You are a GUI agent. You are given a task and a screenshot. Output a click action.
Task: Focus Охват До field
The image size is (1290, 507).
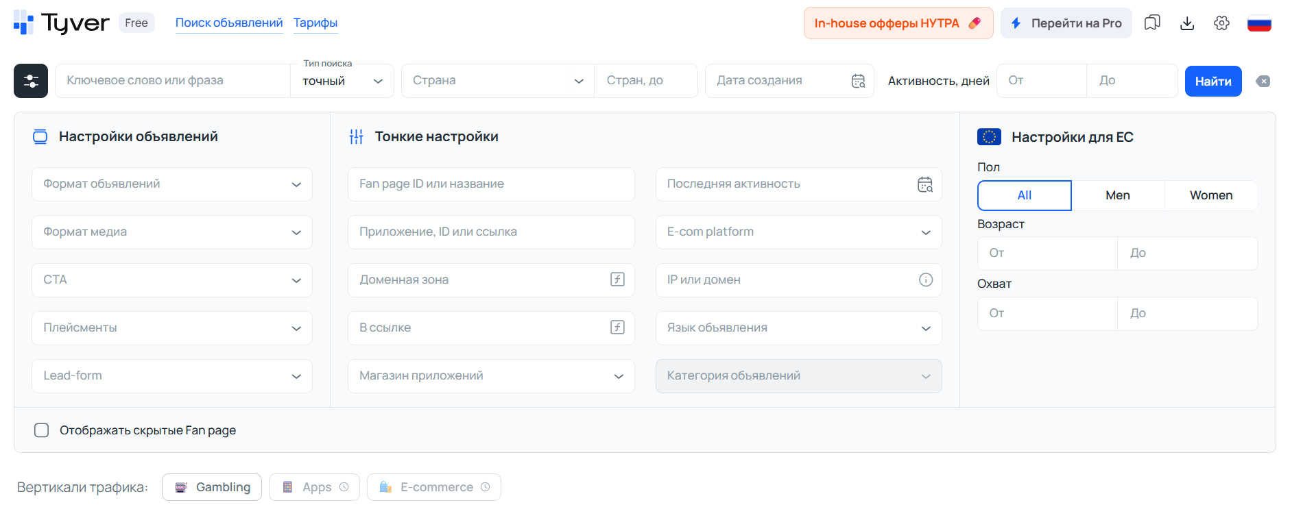tap(1188, 314)
